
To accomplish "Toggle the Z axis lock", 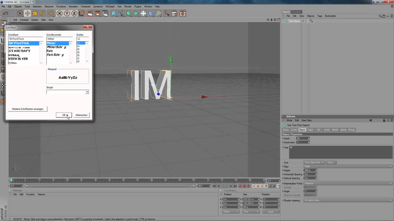I will click(x=74, y=14).
